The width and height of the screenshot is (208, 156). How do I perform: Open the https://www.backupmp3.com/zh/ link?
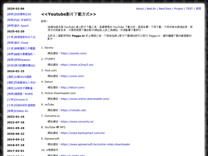coord(83,133)
